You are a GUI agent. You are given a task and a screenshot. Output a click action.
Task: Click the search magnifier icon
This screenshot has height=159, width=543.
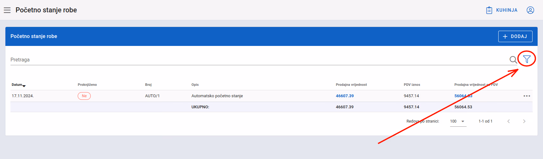513,60
